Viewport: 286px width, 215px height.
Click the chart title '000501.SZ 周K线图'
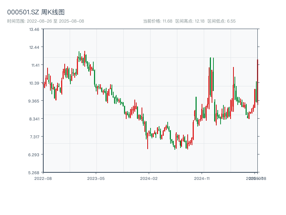(36, 12)
